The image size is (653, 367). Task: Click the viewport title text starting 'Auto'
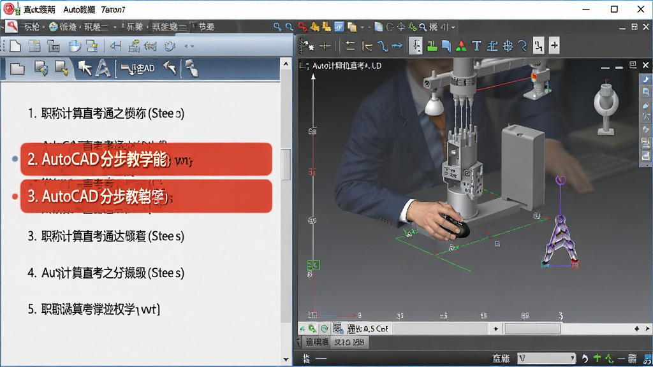tap(346, 66)
